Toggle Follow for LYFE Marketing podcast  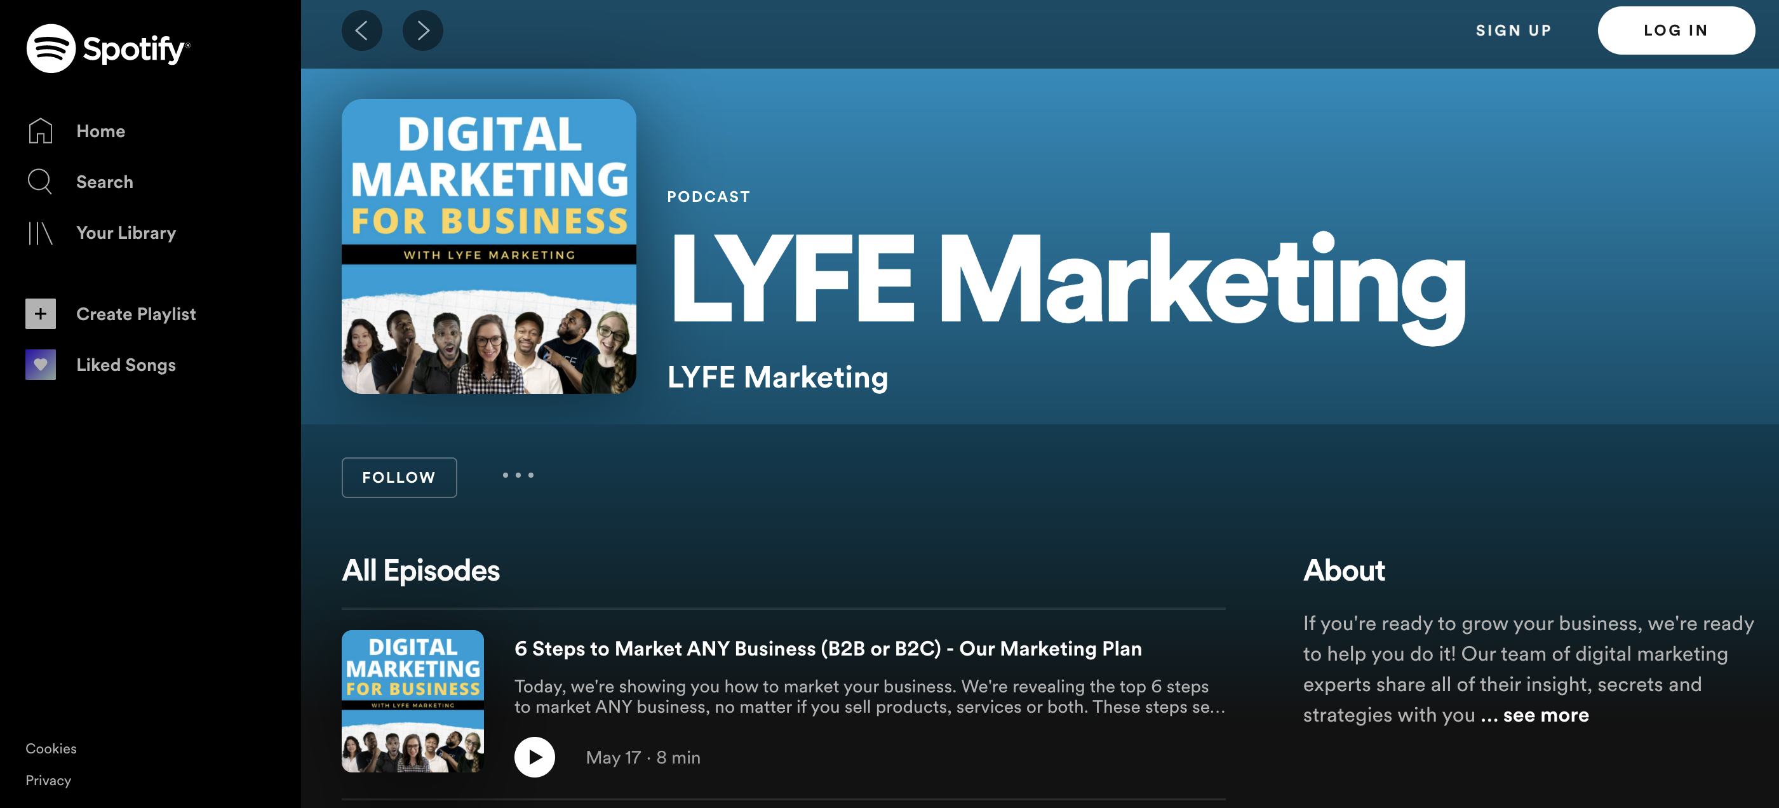pyautogui.click(x=398, y=477)
